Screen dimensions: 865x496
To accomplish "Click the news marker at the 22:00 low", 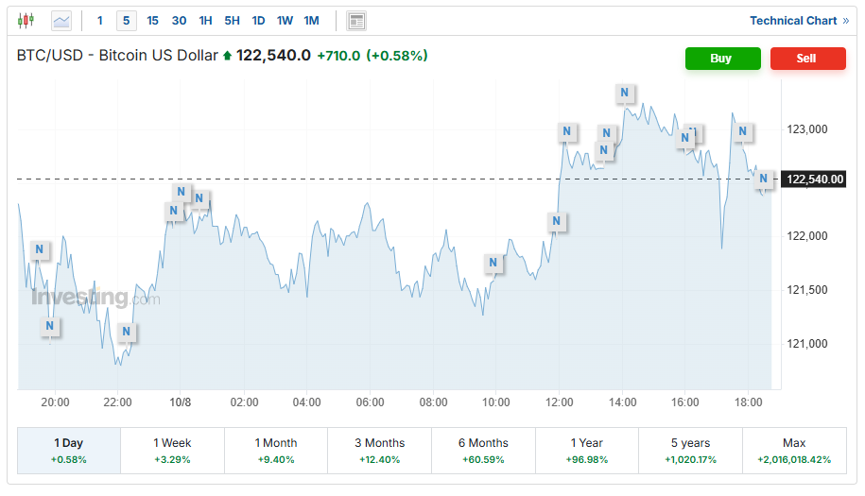I will tap(126, 333).
